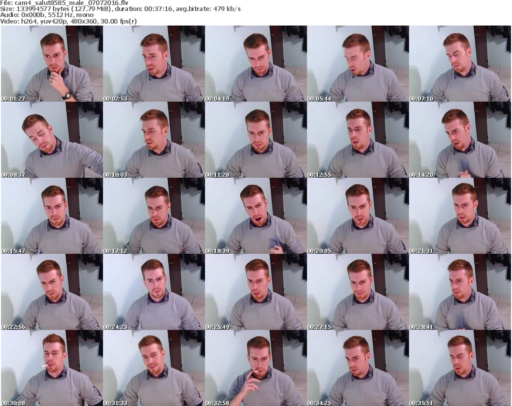Pick the thumbnail stamped 00:35:51
Screen dimensions: 512x406
tap(460, 368)
